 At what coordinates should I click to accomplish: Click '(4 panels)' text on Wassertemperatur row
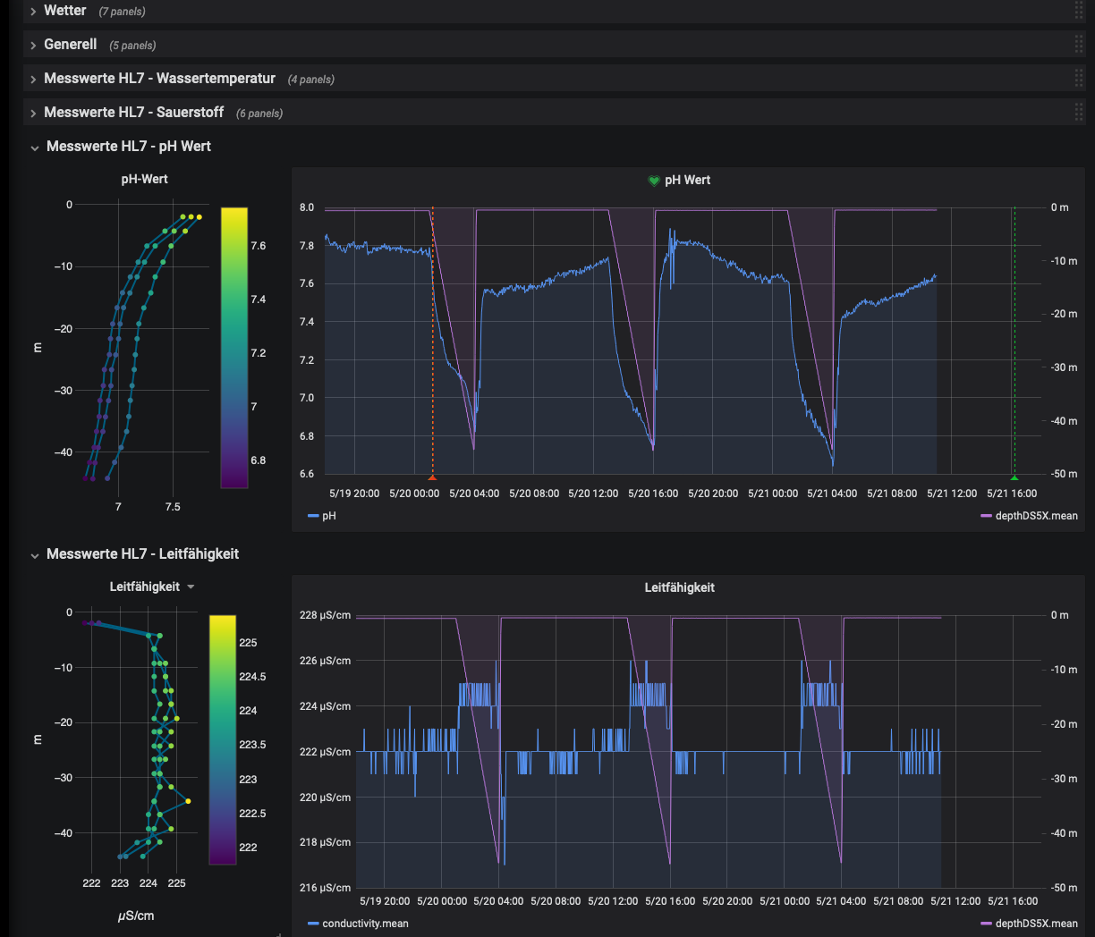tap(311, 80)
